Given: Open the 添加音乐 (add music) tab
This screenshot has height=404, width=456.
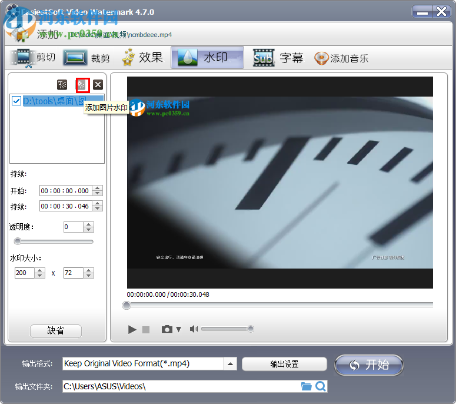Looking at the screenshot, I should 341,58.
